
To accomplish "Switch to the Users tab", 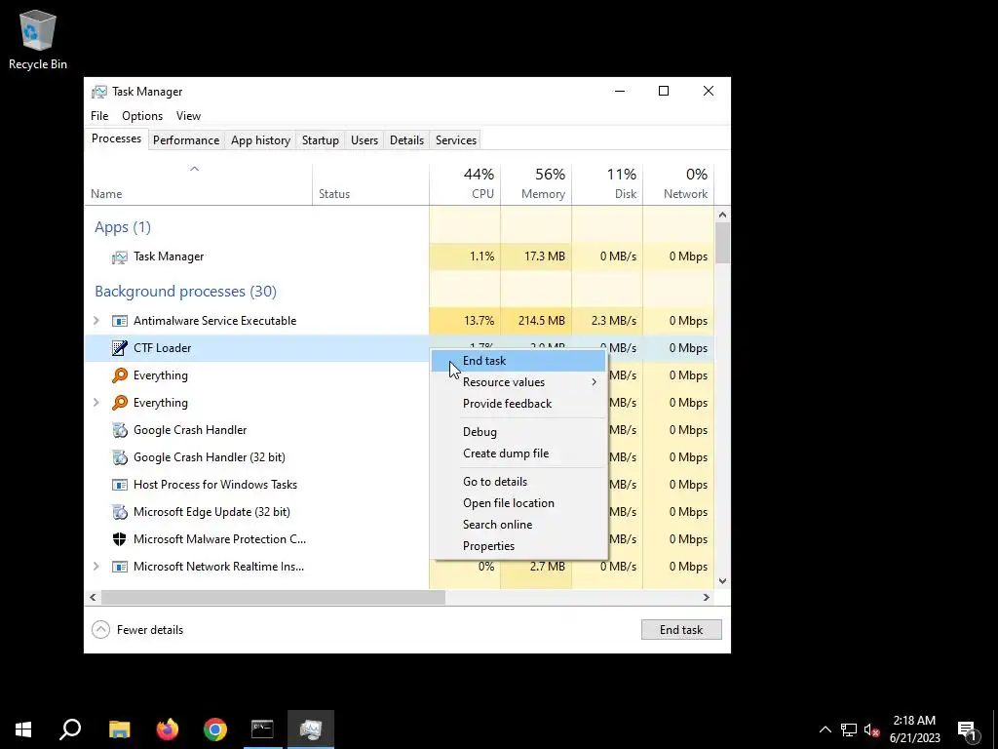I will click(x=365, y=140).
